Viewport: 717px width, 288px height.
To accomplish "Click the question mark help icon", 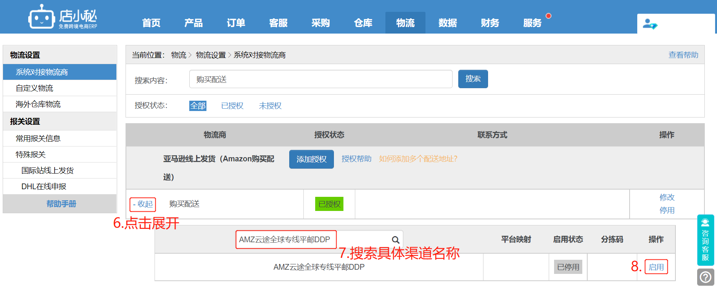I will (706, 277).
